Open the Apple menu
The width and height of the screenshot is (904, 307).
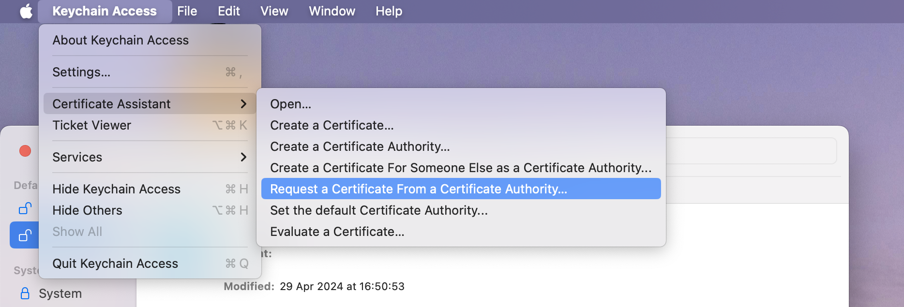point(26,11)
